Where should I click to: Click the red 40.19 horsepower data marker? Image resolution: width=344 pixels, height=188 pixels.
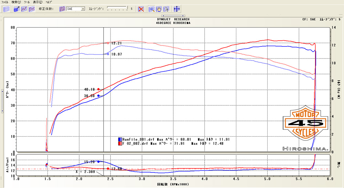(98, 89)
